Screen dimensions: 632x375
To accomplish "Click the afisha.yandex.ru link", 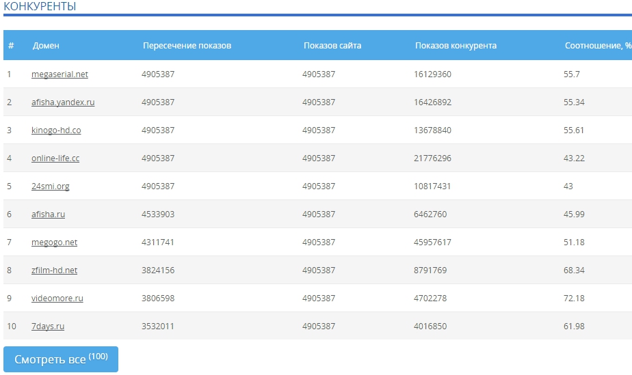I will (x=63, y=102).
